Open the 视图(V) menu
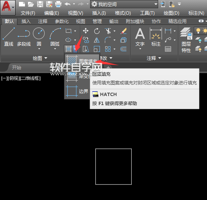 (x=76, y=13)
